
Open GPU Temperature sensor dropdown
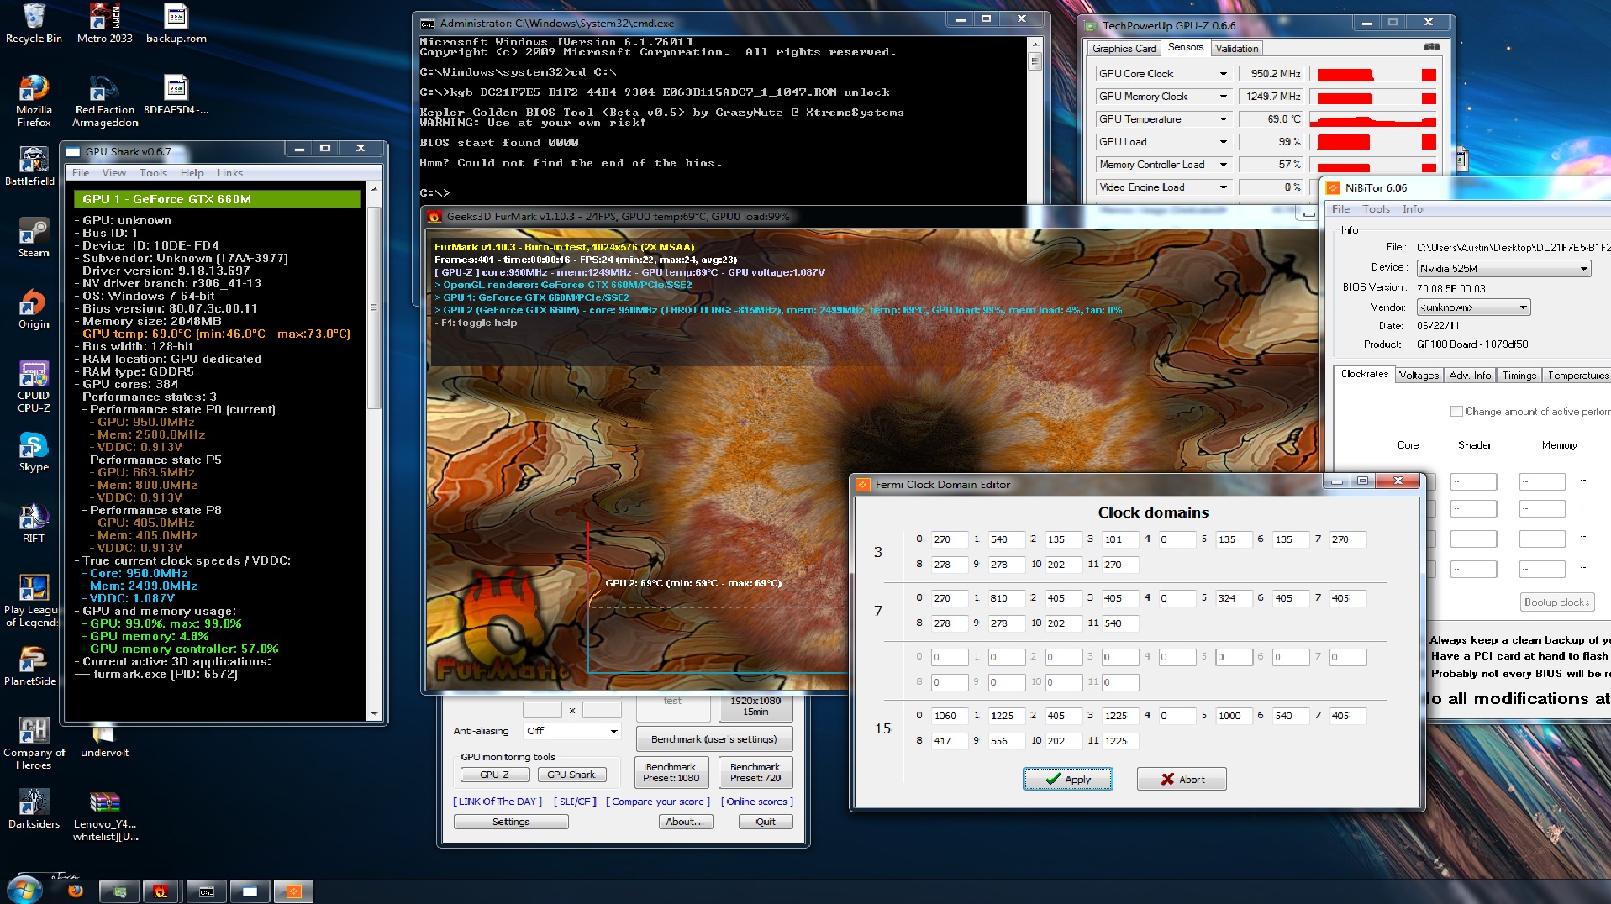click(x=1223, y=119)
